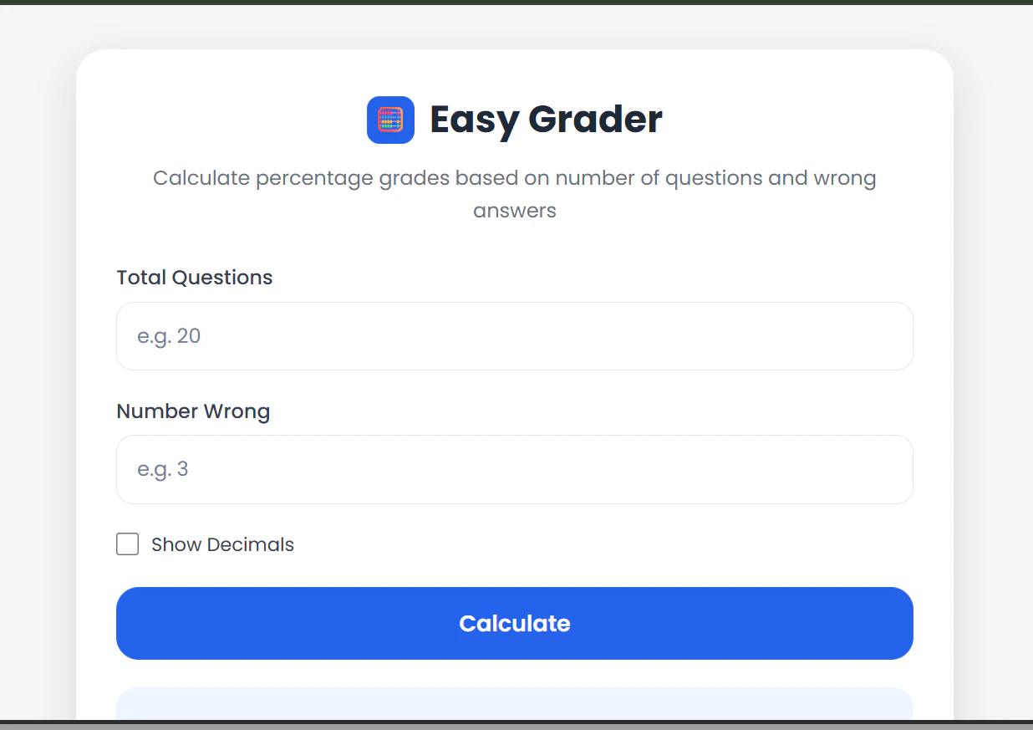
Task: Toggle decimal display for grade results
Action: (127, 544)
